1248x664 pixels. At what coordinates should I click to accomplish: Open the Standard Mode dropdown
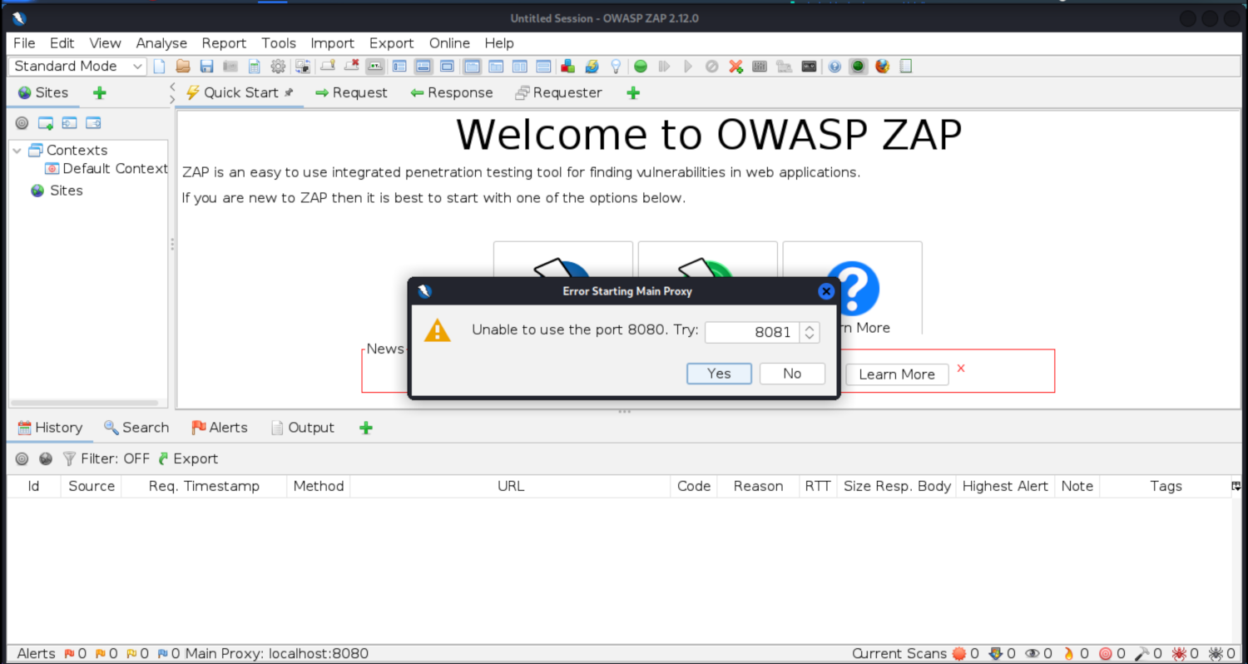(x=77, y=66)
